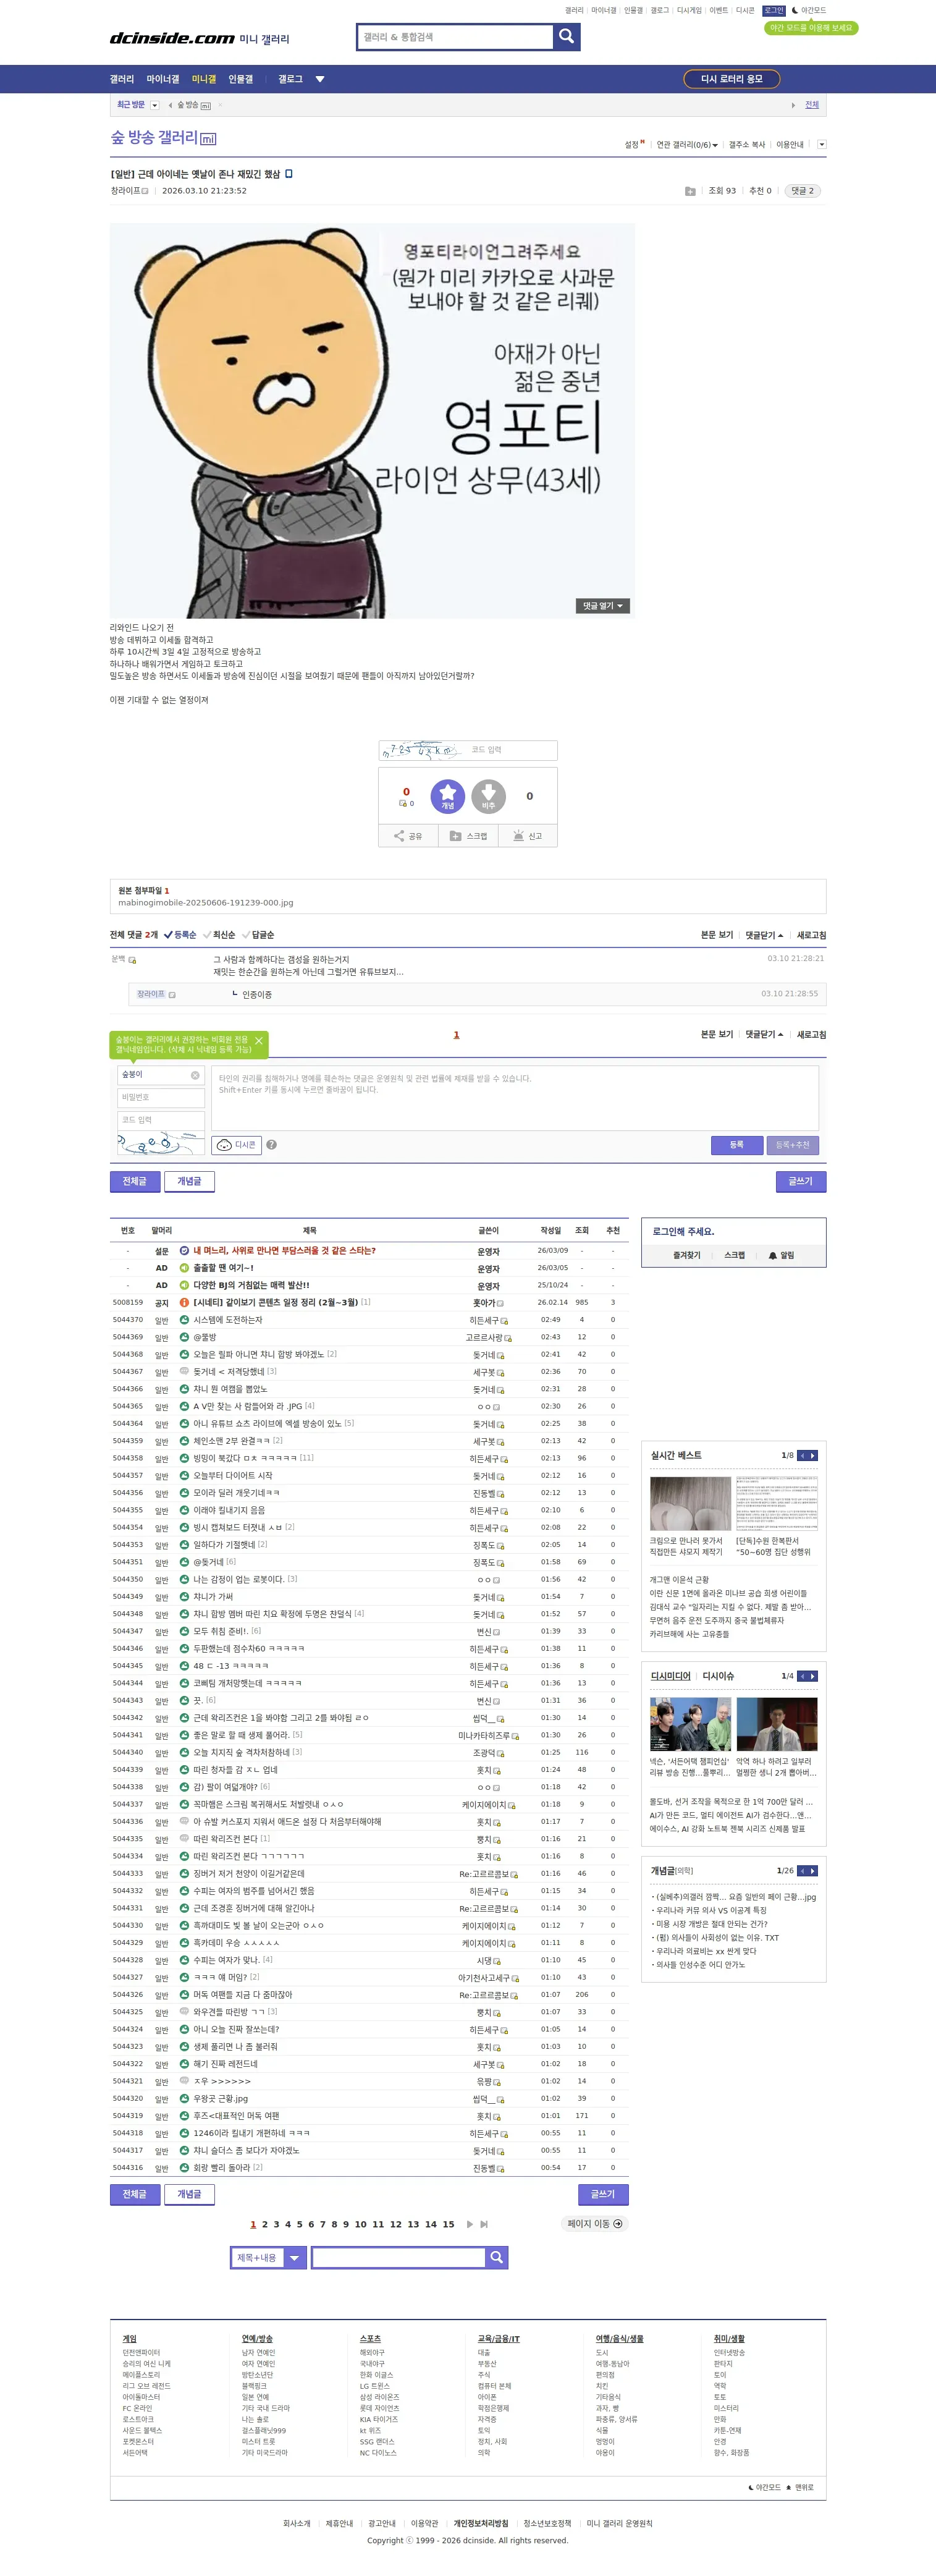The height and width of the screenshot is (2576, 936).
Task: Switch to the 디시이슈 tab in the sidebar
Action: click(718, 1676)
